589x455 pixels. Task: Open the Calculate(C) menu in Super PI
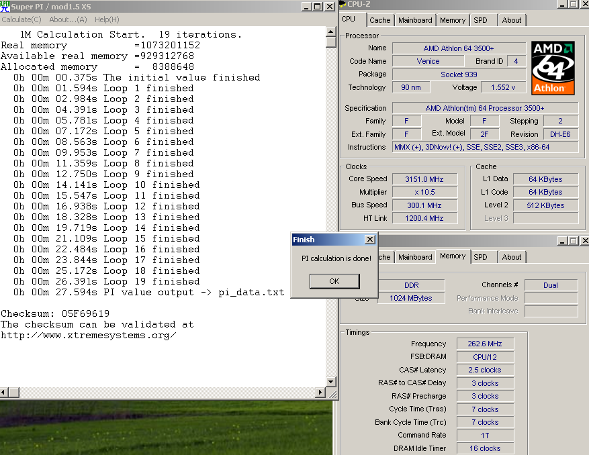pyautogui.click(x=21, y=19)
